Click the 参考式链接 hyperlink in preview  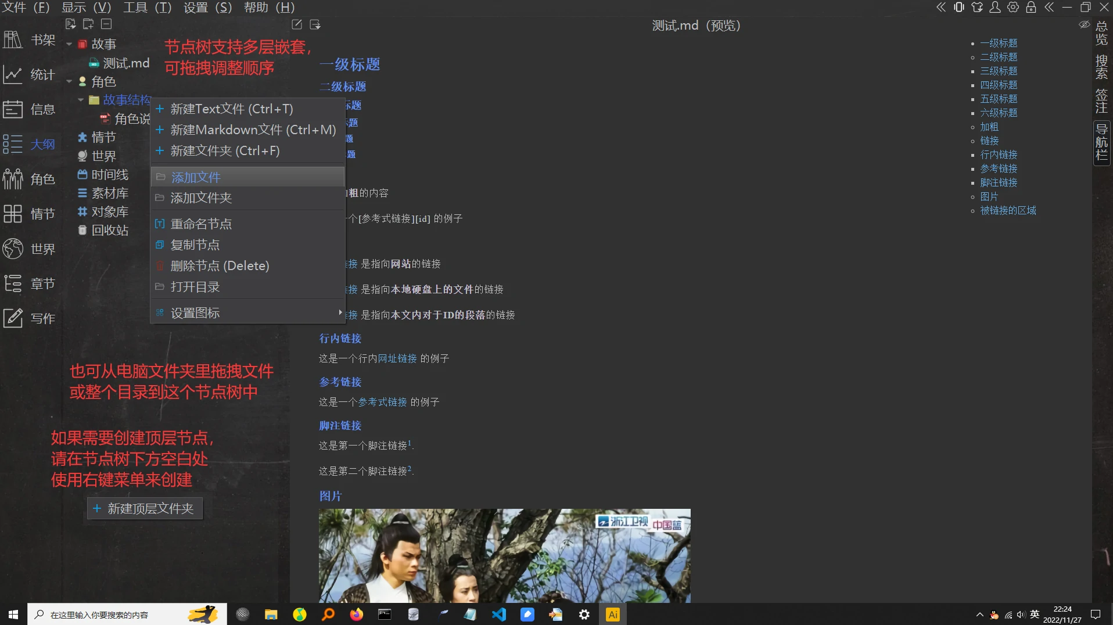[382, 402]
